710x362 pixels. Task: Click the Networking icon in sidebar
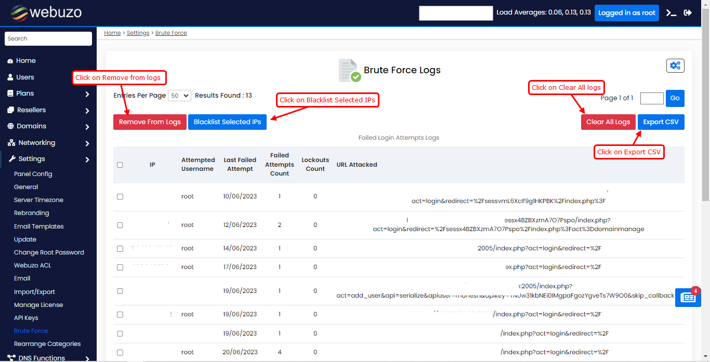(11, 143)
